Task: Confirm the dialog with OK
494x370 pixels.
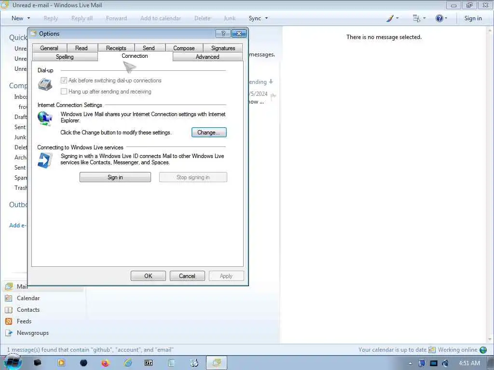Action: tap(148, 276)
